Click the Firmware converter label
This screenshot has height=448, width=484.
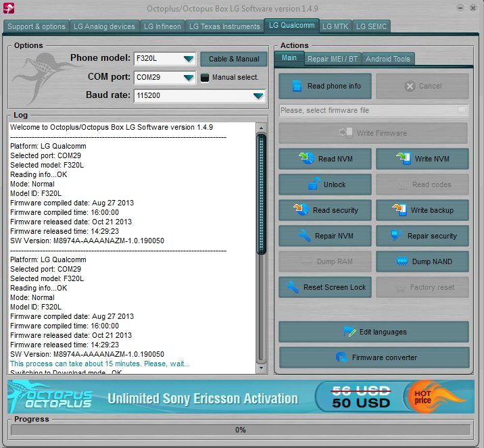click(385, 357)
